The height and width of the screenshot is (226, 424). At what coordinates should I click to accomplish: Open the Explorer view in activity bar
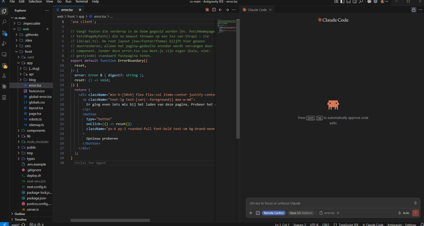4,11
